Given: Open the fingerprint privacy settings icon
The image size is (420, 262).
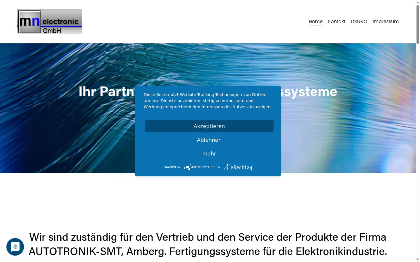Looking at the screenshot, I should (15, 247).
